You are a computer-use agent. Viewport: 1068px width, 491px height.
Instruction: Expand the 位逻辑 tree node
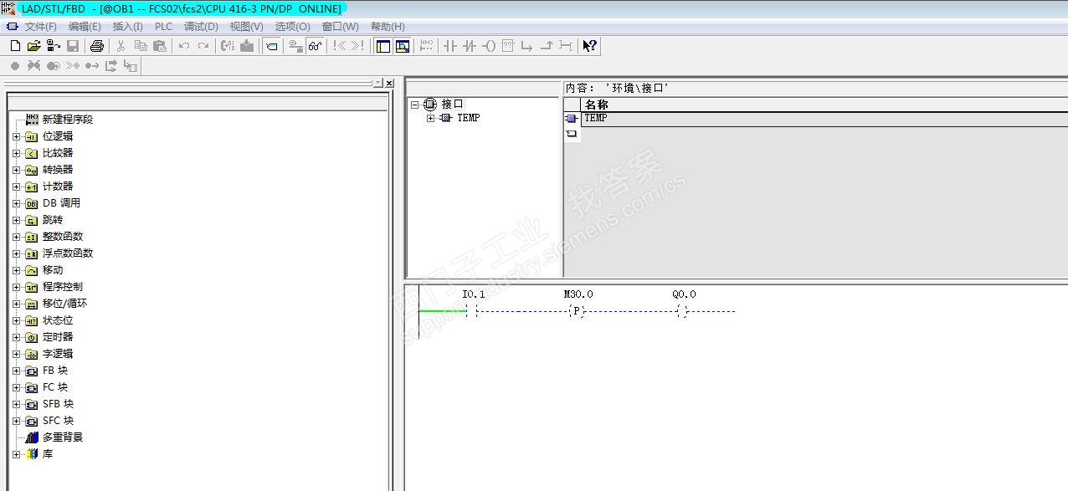16,136
